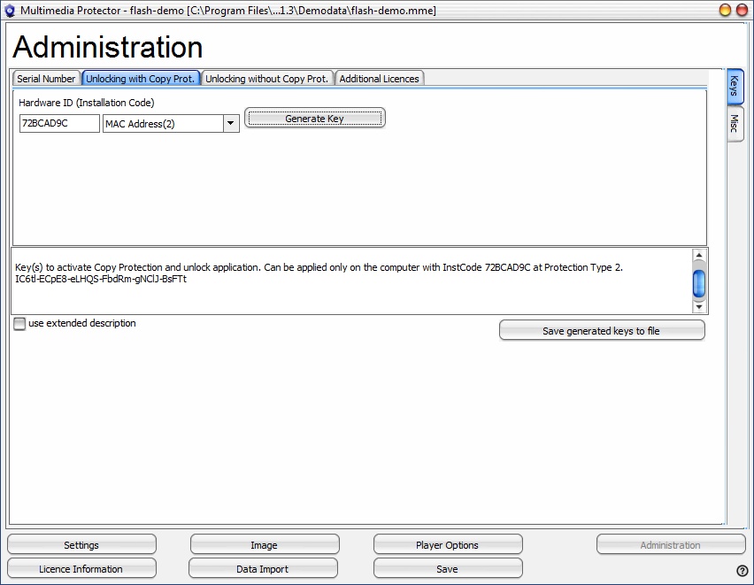Enable the use extended description checkbox
Viewport: 754px width, 585px height.
pos(19,324)
